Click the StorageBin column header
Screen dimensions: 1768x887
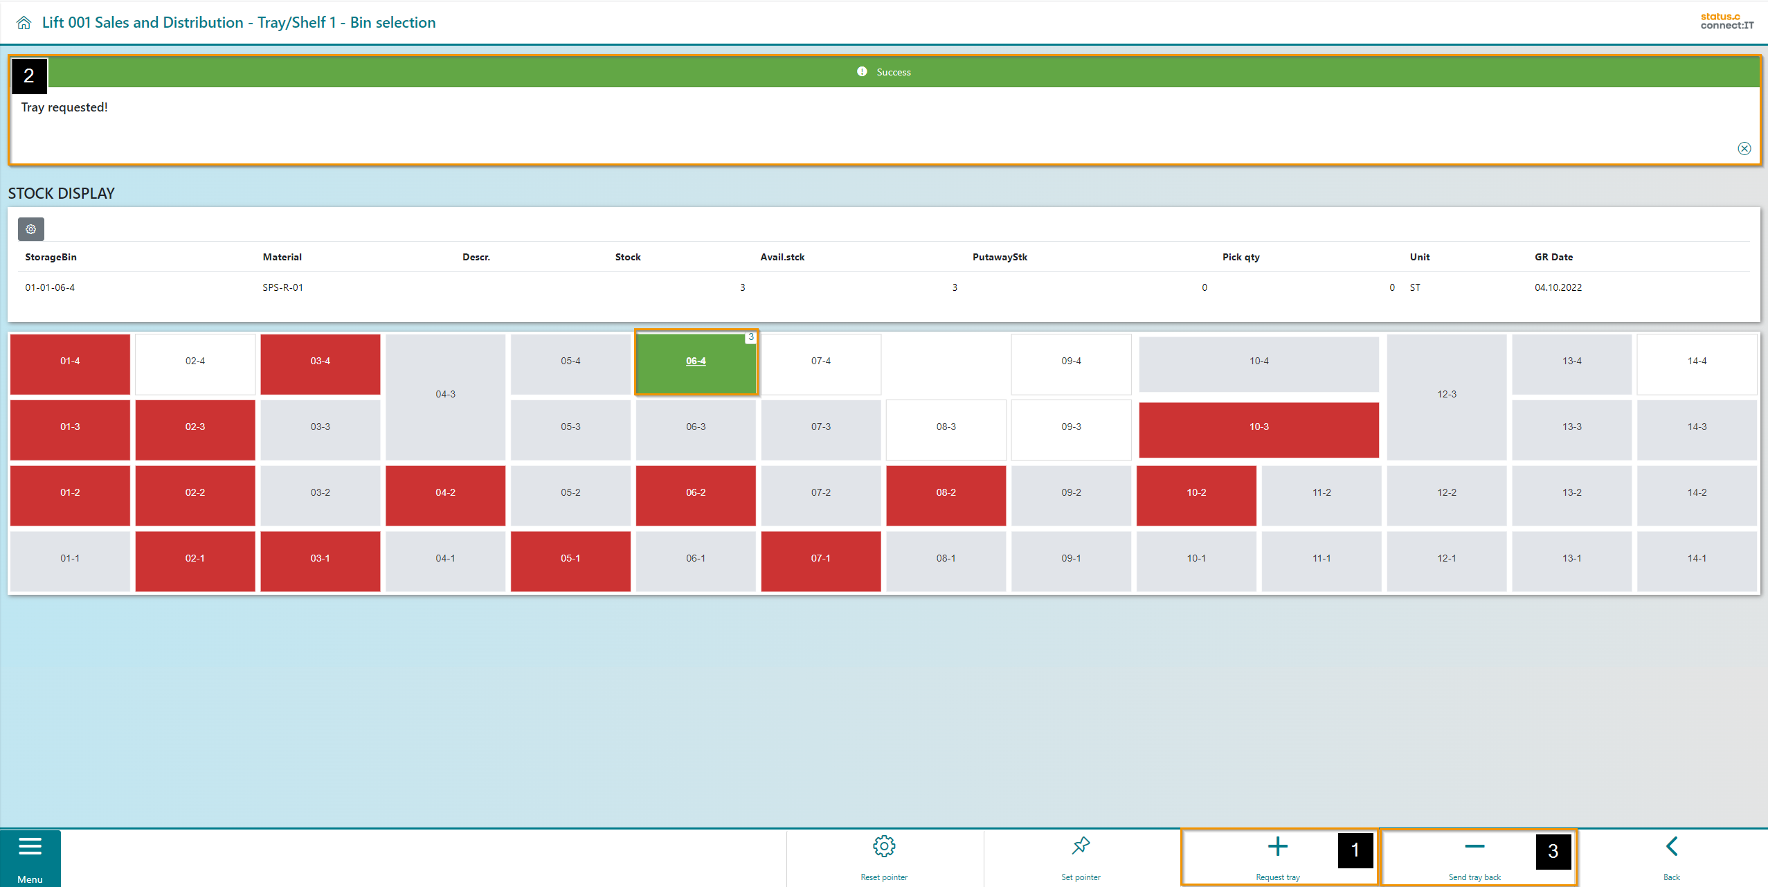click(x=51, y=257)
